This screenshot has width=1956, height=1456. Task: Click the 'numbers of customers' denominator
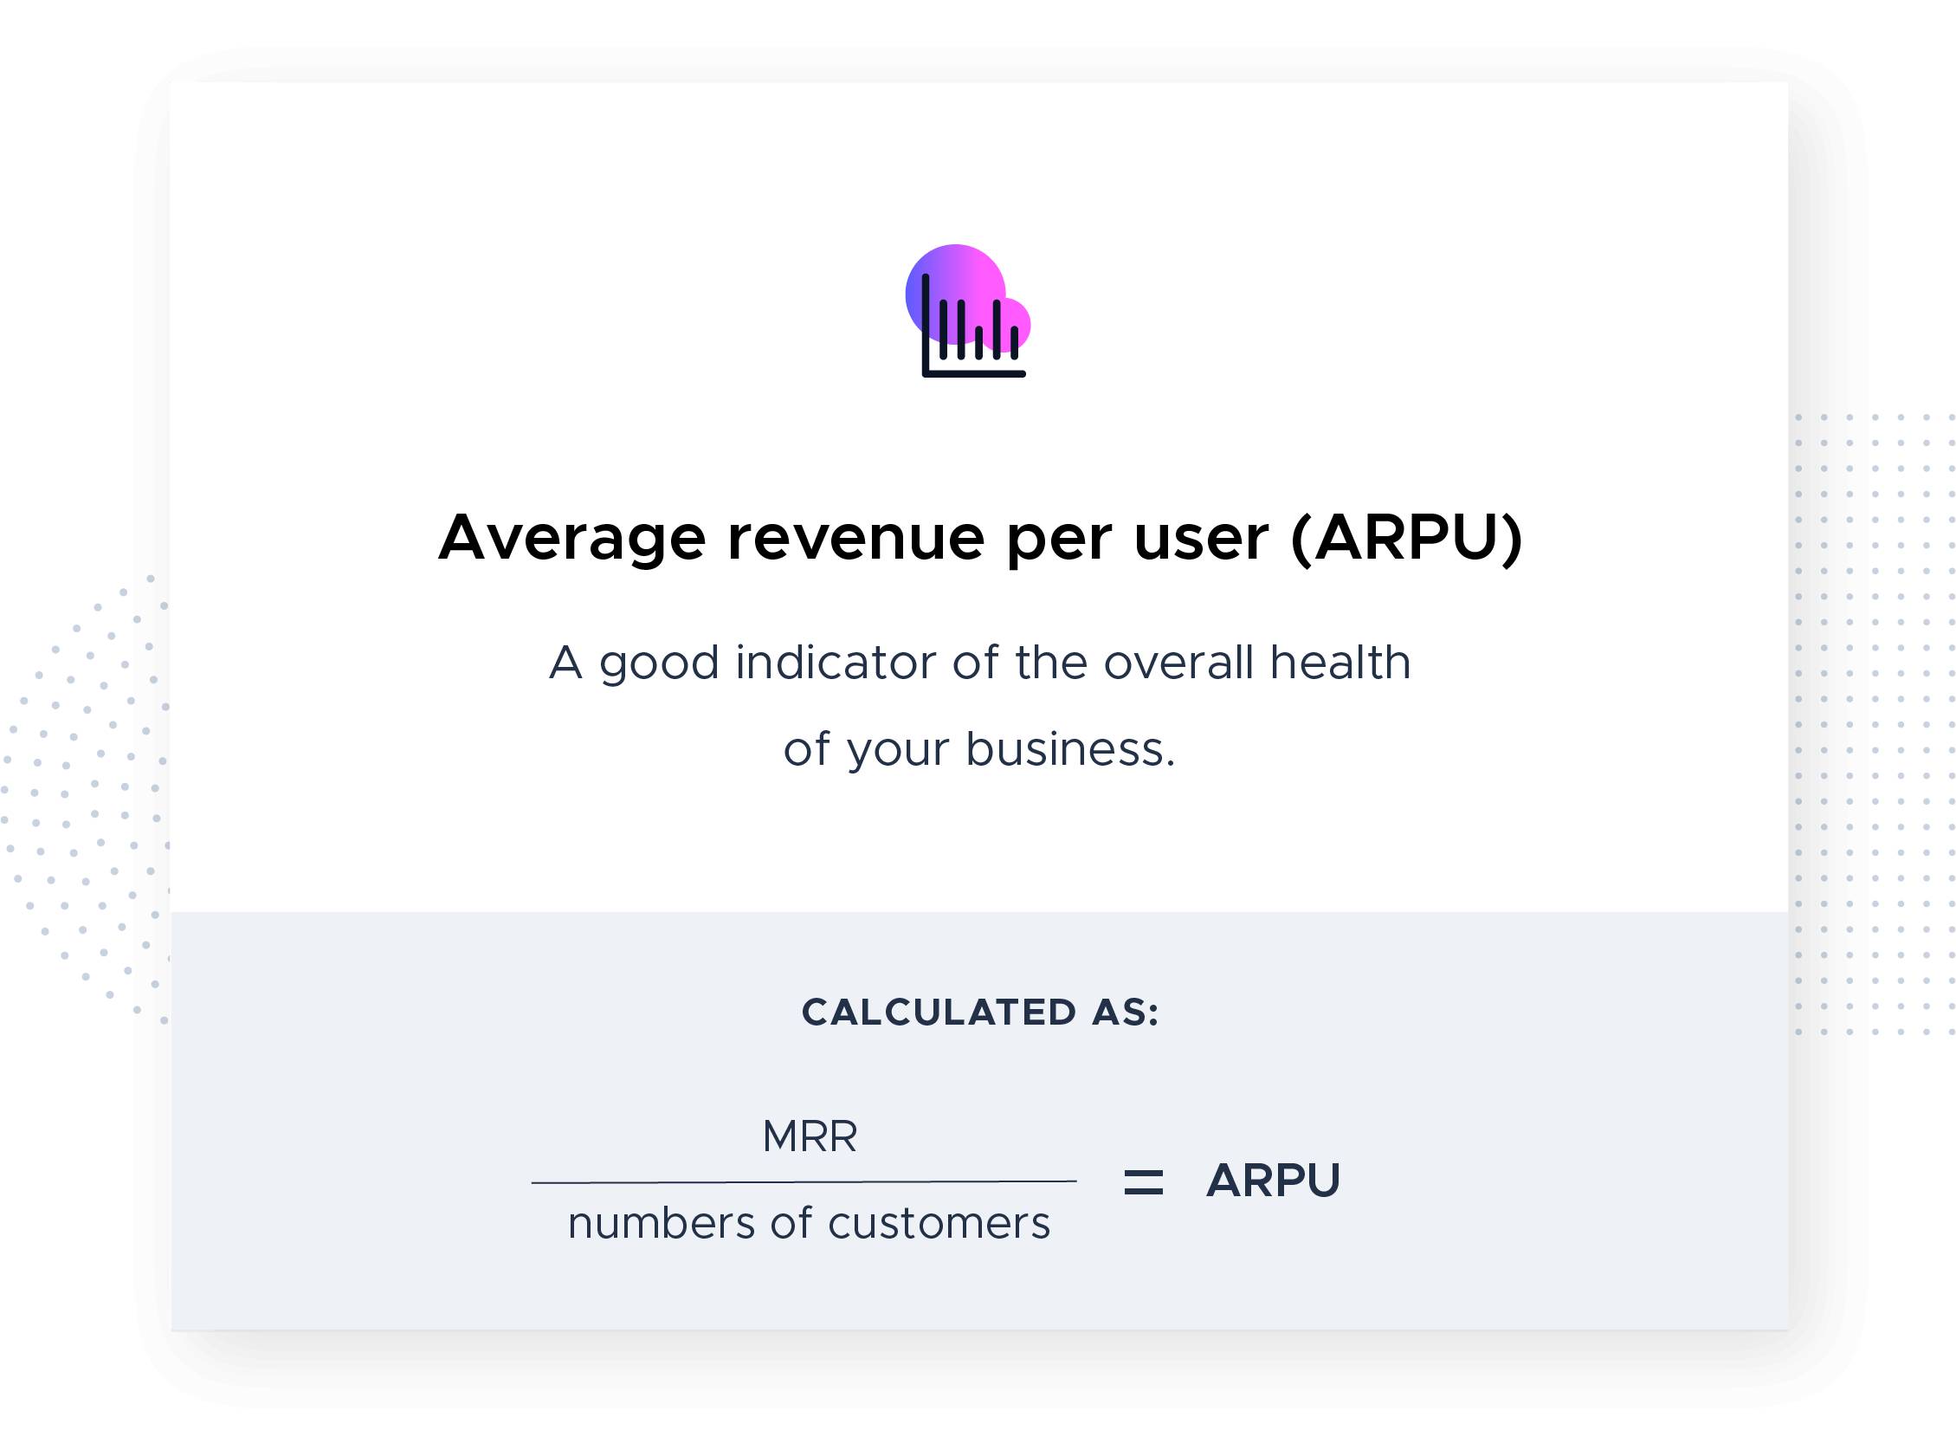pyautogui.click(x=809, y=1223)
